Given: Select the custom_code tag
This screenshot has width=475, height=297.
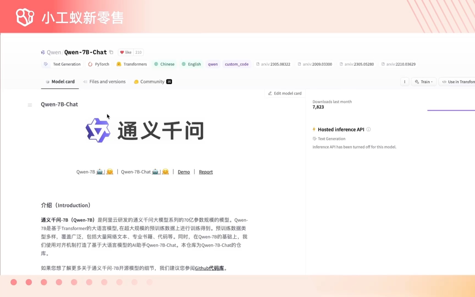Looking at the screenshot, I should 237,64.
